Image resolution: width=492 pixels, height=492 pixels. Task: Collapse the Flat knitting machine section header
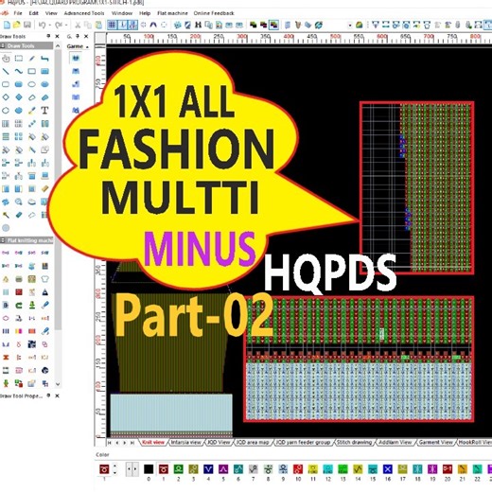26,240
